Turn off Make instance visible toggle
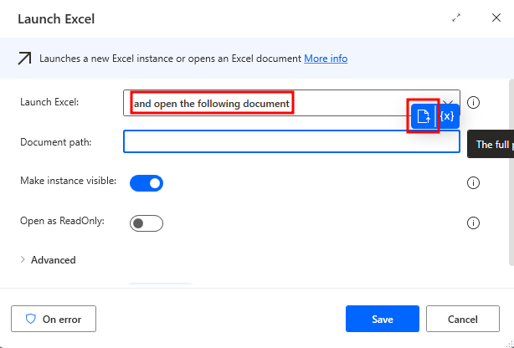This screenshot has height=348, width=514. click(146, 183)
